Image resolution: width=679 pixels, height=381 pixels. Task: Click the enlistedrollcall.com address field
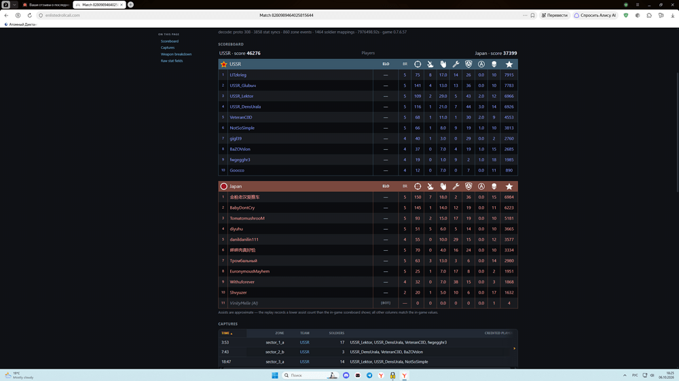coord(62,15)
